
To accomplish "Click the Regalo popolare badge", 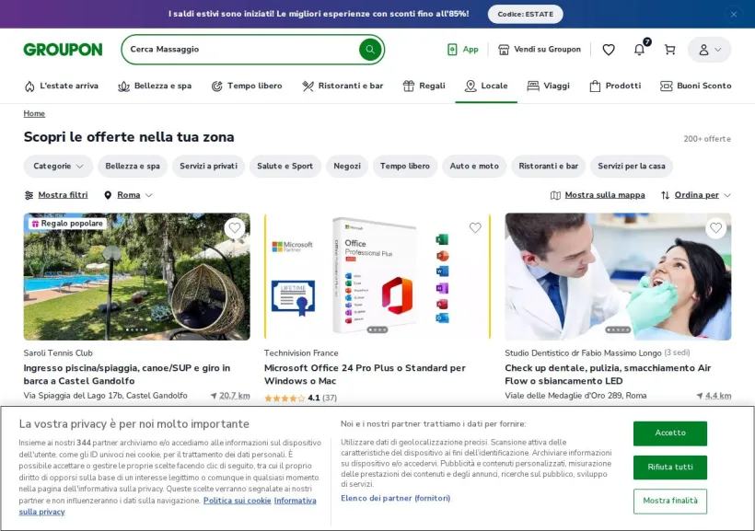I will point(67,224).
